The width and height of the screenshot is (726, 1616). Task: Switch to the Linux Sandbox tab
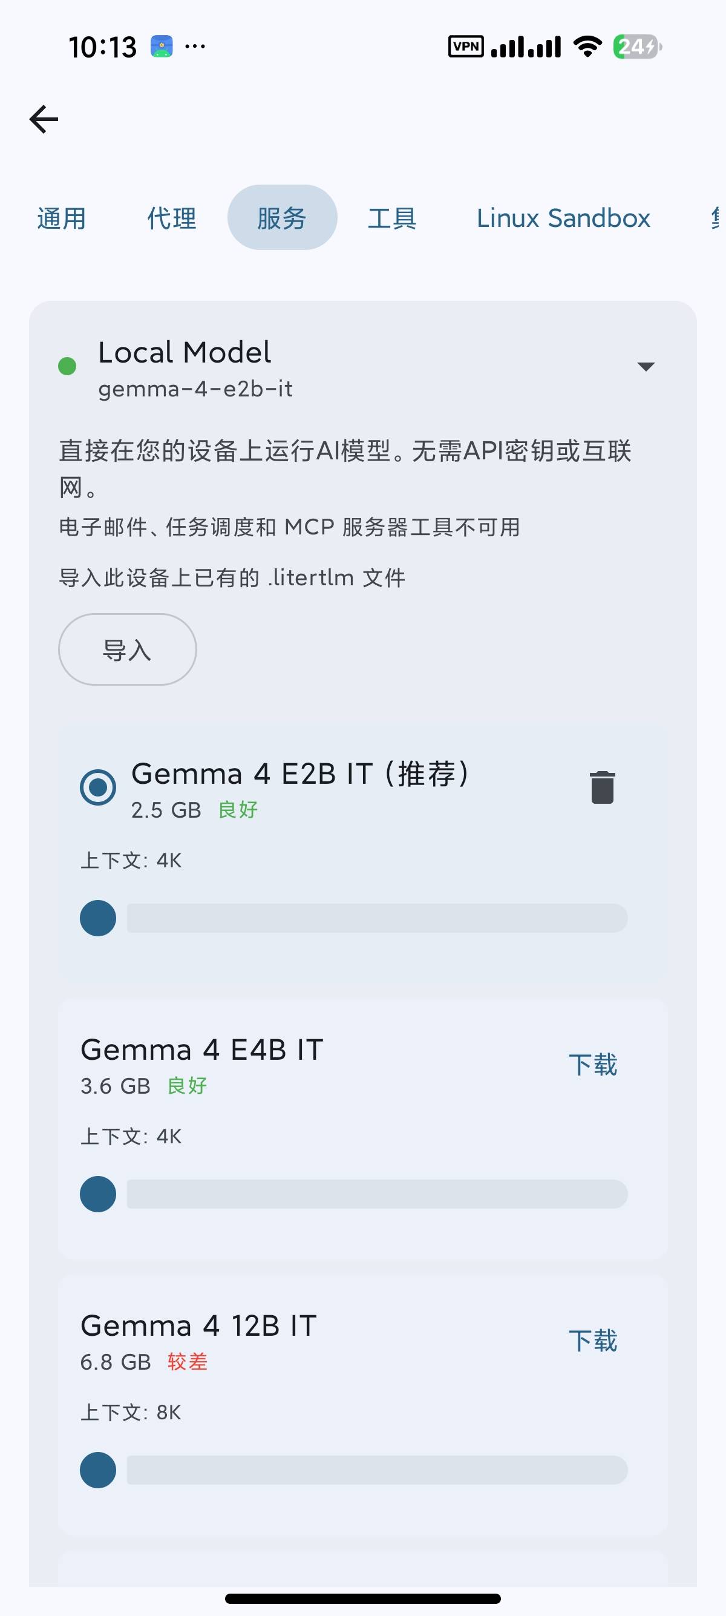click(563, 218)
